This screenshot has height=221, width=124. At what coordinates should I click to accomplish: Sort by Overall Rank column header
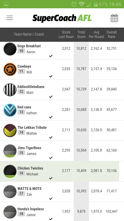click(x=112, y=35)
